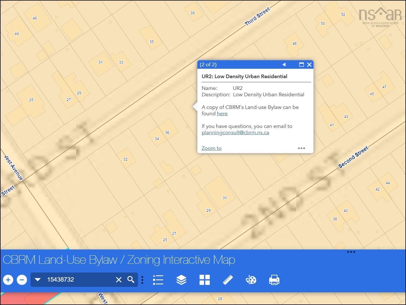Clear the search field text

tap(119, 280)
